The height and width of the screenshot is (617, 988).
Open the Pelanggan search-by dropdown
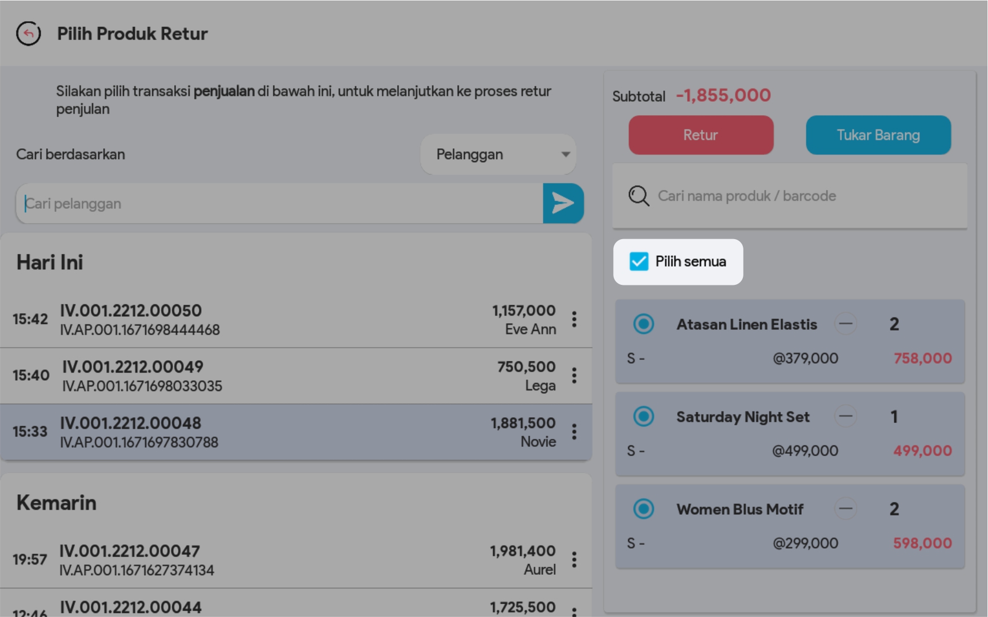[498, 155]
